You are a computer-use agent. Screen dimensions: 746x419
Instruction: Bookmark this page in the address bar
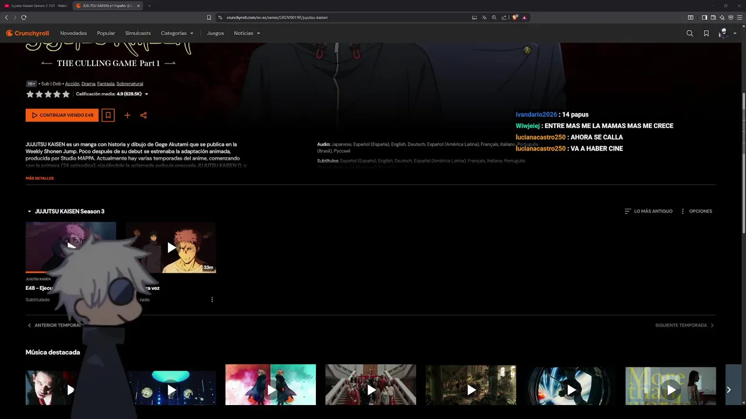point(209,17)
